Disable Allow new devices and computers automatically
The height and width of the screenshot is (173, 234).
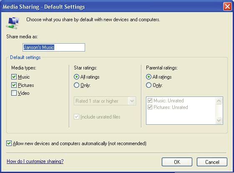9,143
